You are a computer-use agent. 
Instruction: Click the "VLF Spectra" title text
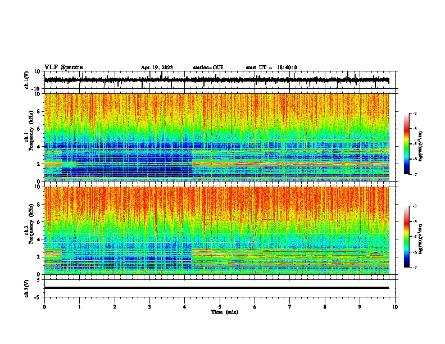coord(63,67)
